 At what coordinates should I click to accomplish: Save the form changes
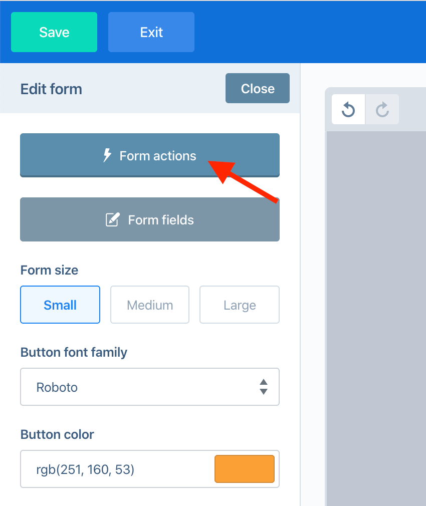pos(54,32)
